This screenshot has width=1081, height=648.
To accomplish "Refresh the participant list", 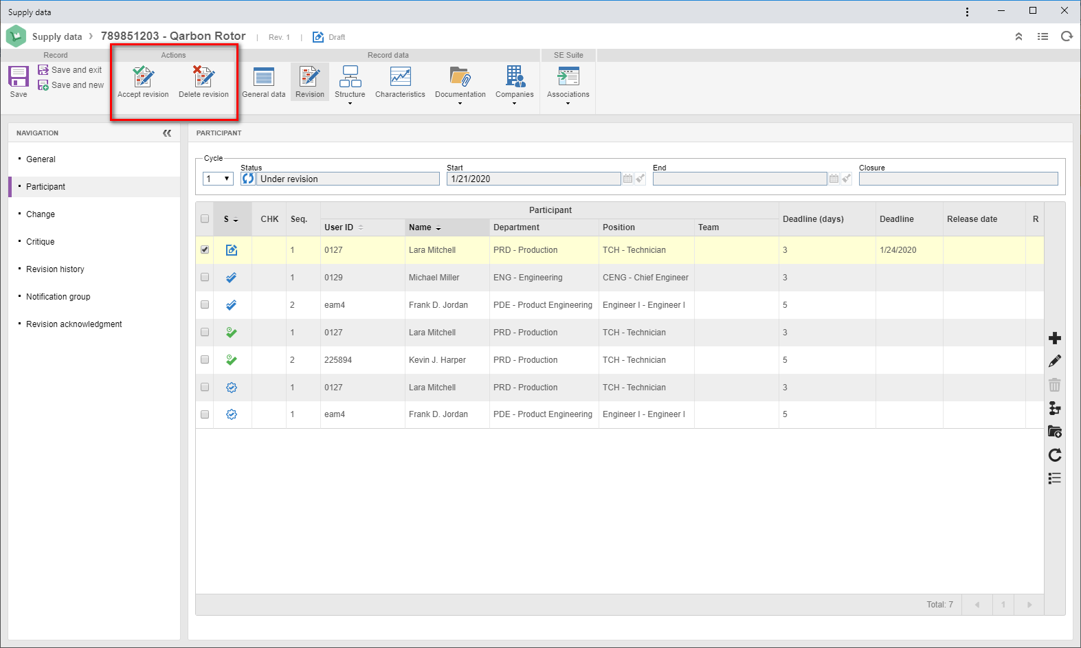I will click(x=1055, y=455).
